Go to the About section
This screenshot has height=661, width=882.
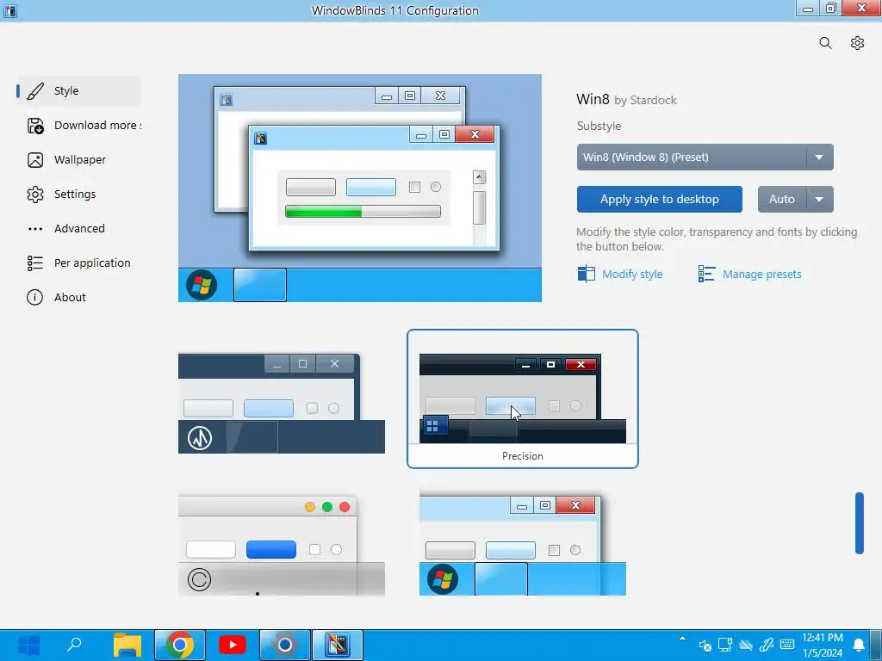click(x=78, y=297)
